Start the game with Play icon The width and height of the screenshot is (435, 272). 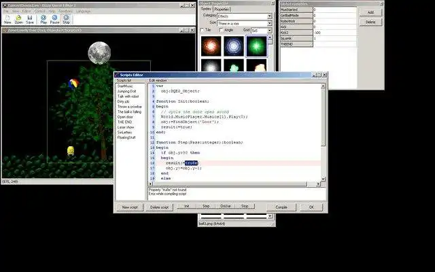click(x=43, y=20)
